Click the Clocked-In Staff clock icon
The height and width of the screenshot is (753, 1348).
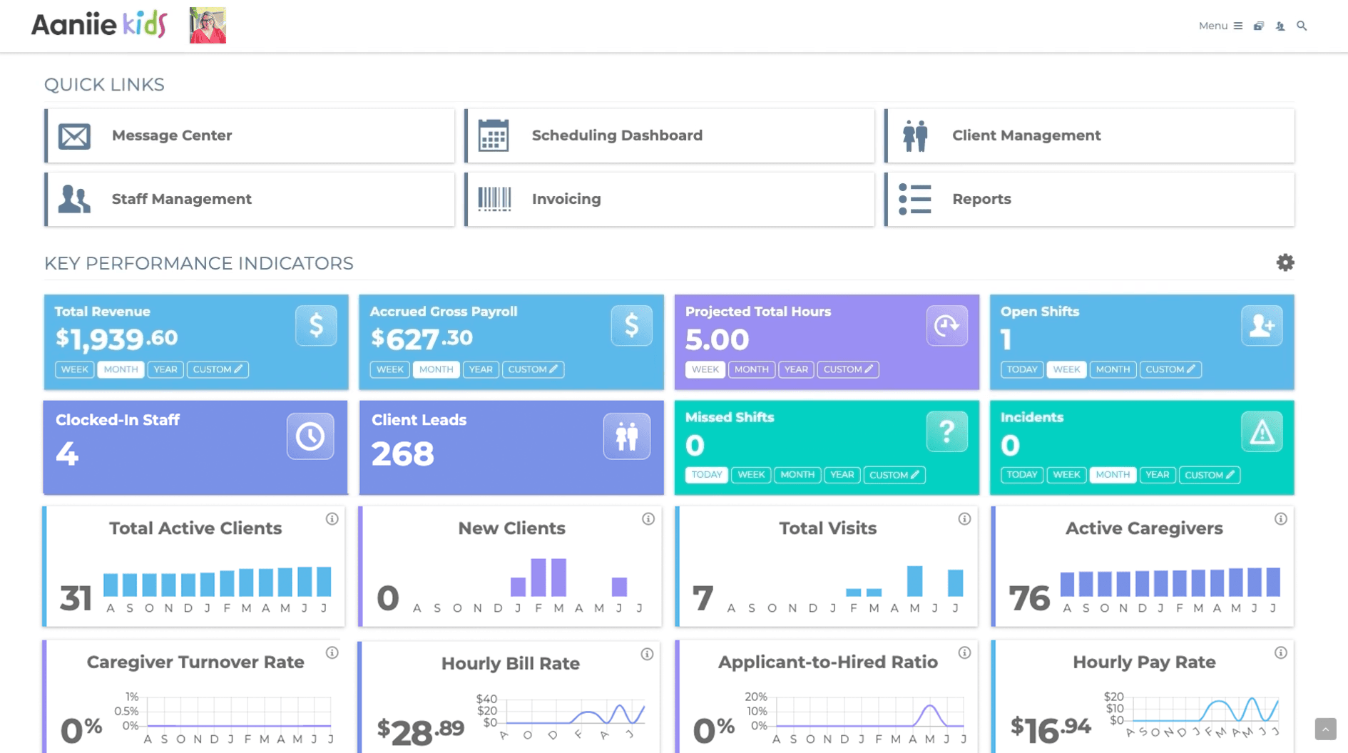click(x=310, y=436)
